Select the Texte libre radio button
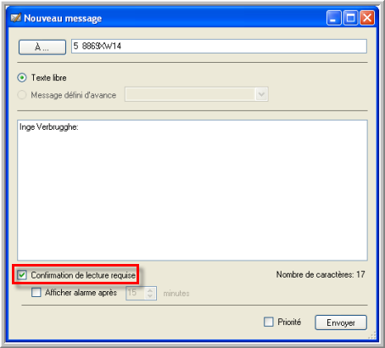The height and width of the screenshot is (348, 385). pos(22,77)
